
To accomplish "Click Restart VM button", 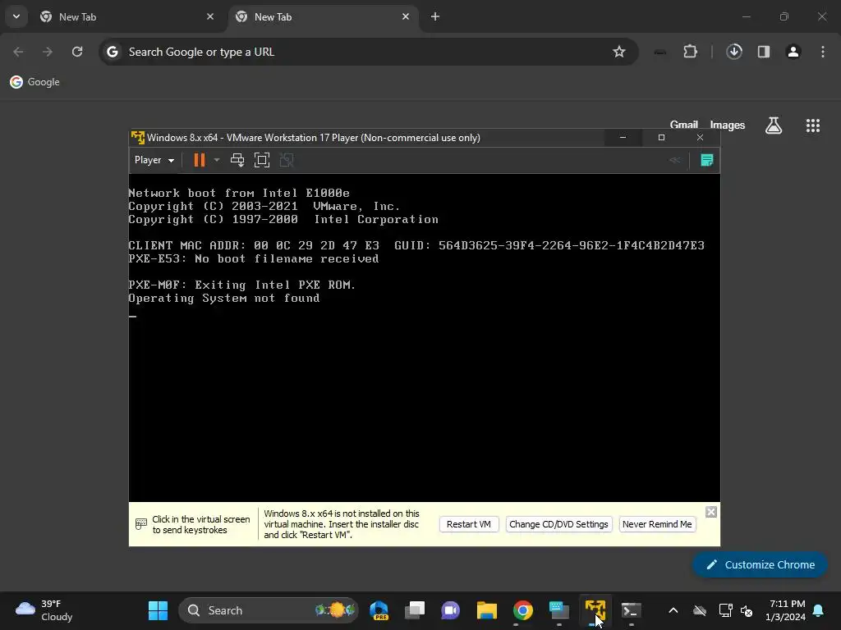I will click(x=469, y=524).
